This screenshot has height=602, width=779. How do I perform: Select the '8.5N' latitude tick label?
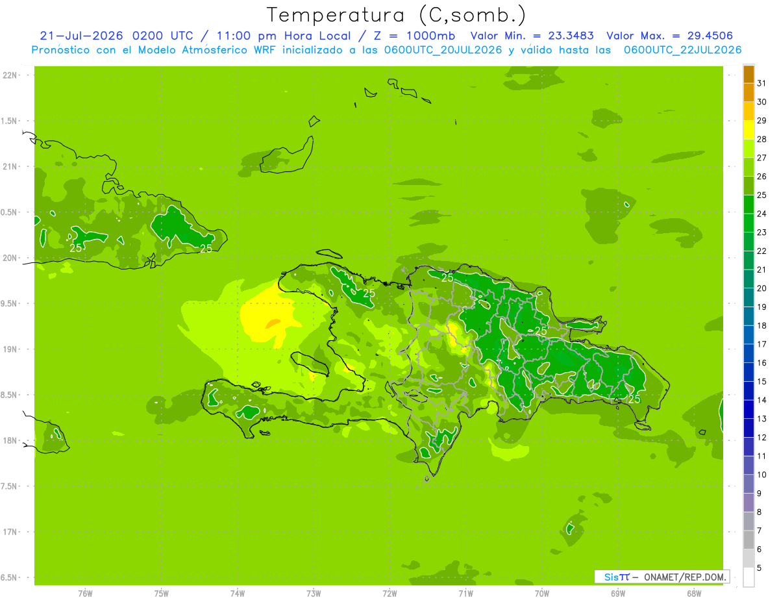tap(10, 395)
